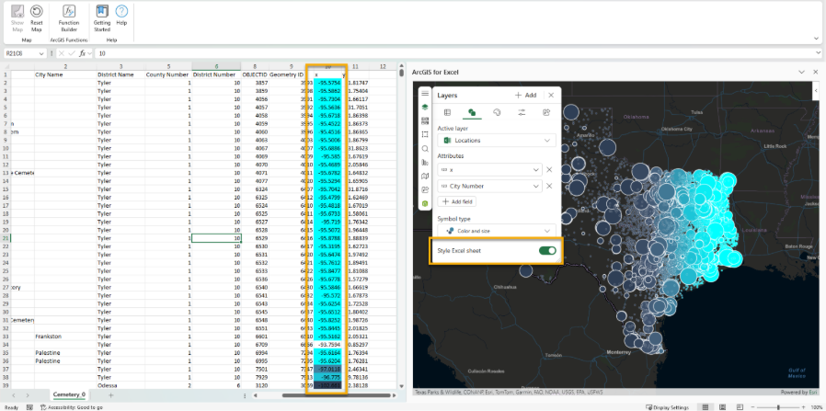Screen dimensions: 826x411
Task: Switch to Page Layout view
Action: [722, 407]
